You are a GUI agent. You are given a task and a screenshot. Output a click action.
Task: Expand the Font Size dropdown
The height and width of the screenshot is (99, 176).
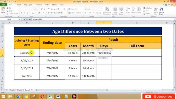[x=39, y=9]
